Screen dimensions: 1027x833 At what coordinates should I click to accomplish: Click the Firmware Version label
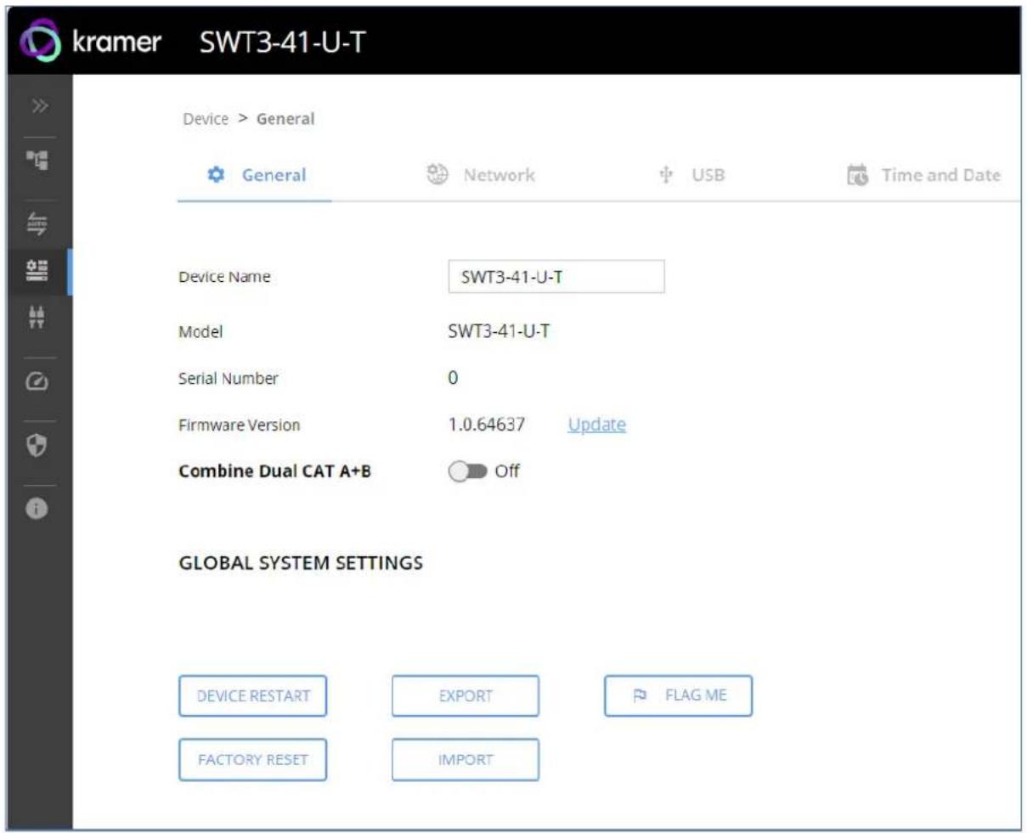[x=239, y=425]
